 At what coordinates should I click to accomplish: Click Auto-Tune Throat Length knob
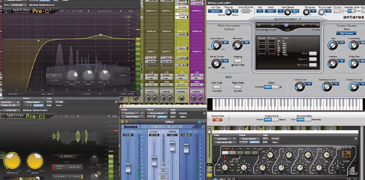(x=322, y=12)
